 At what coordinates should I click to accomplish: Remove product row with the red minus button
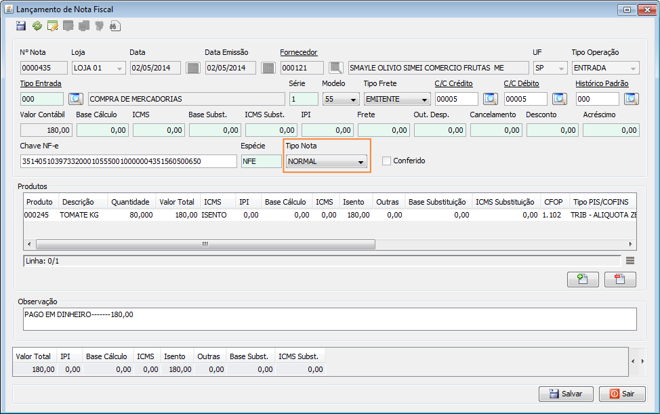[619, 279]
